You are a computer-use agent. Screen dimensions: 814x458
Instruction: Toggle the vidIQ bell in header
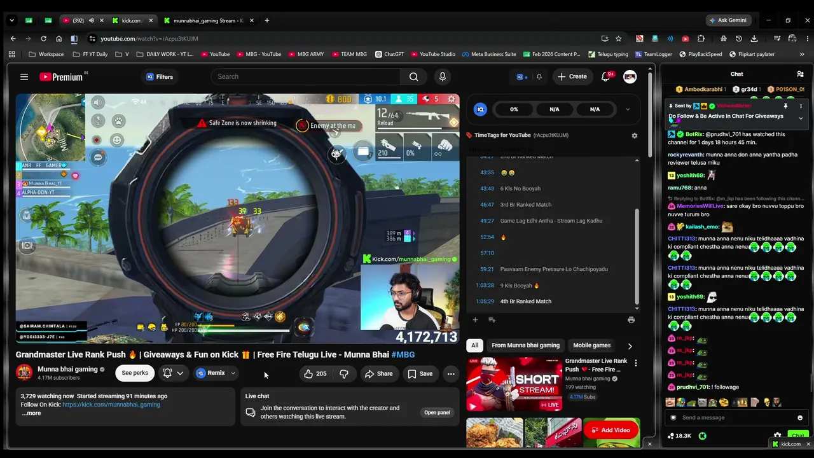pos(539,77)
